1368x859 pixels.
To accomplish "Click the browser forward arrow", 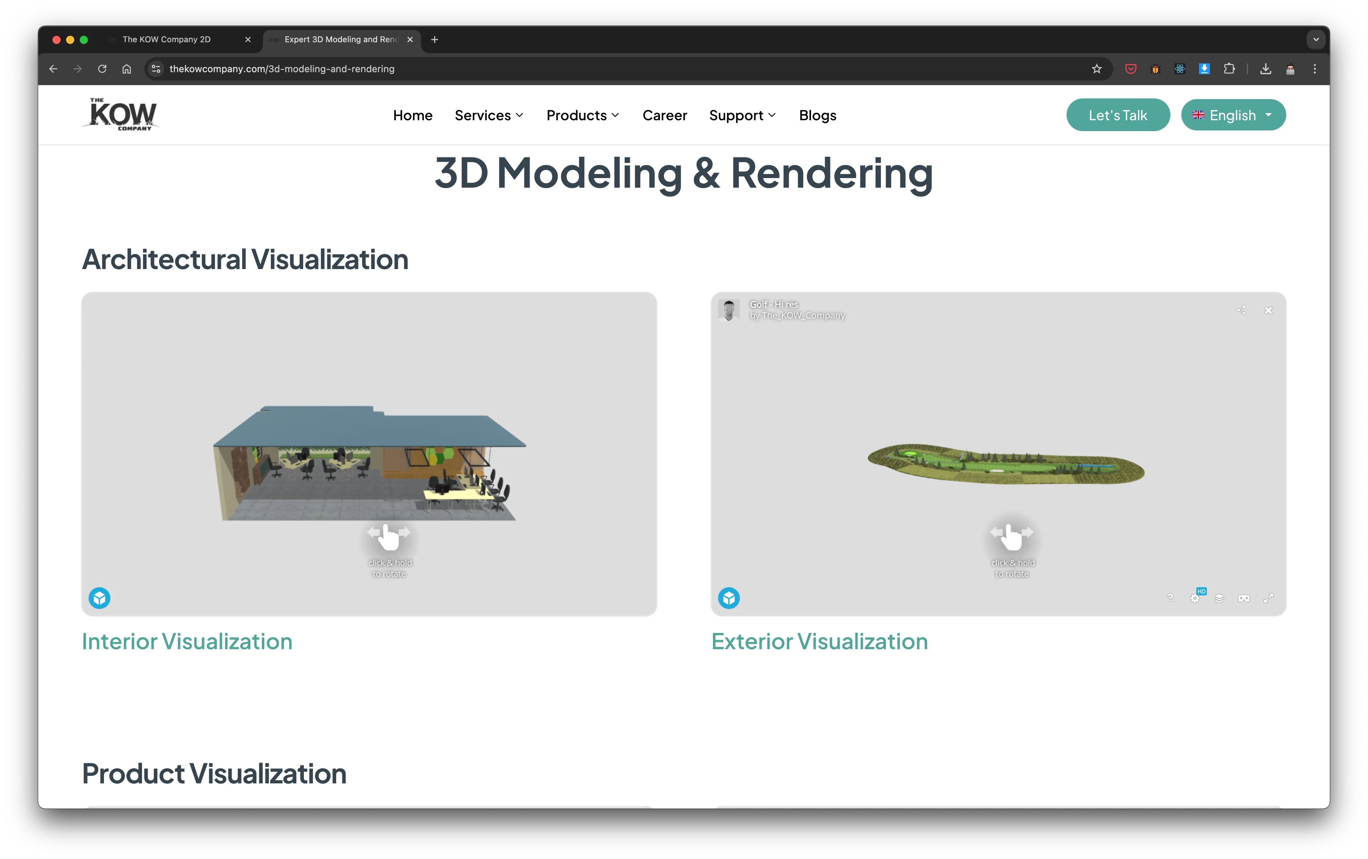I will (78, 69).
